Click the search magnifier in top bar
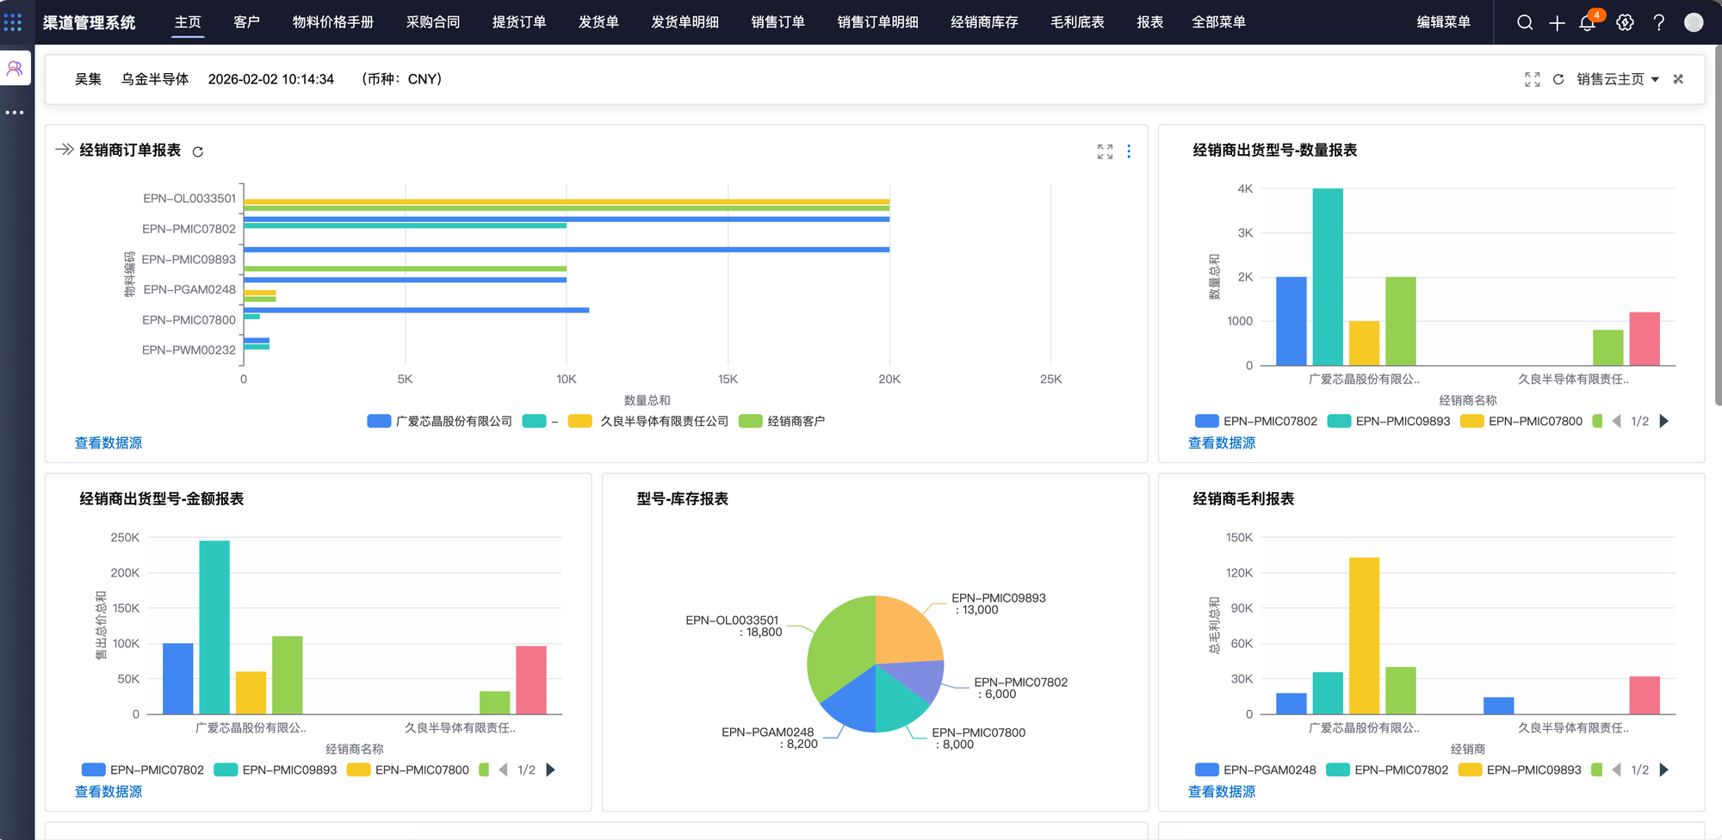This screenshot has width=1722, height=840. coord(1525,22)
